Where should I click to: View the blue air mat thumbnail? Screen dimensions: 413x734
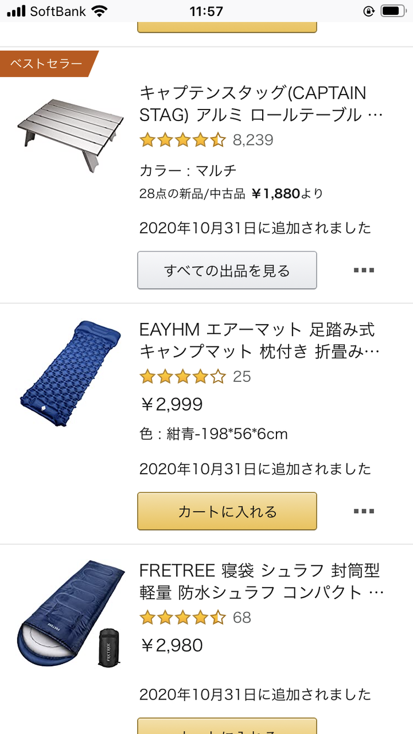(x=70, y=373)
